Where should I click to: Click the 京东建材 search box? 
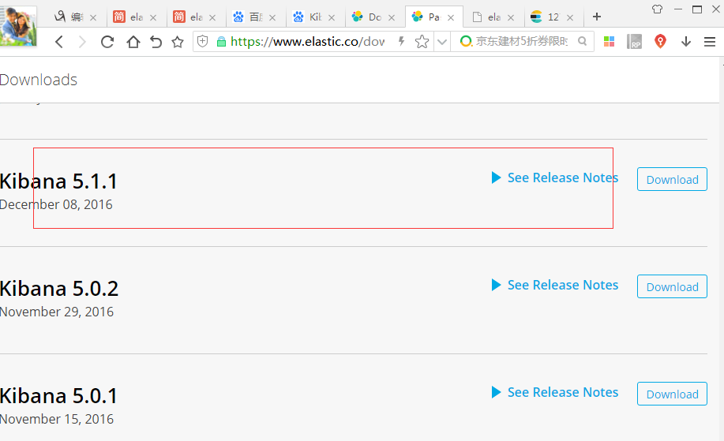[x=522, y=41]
